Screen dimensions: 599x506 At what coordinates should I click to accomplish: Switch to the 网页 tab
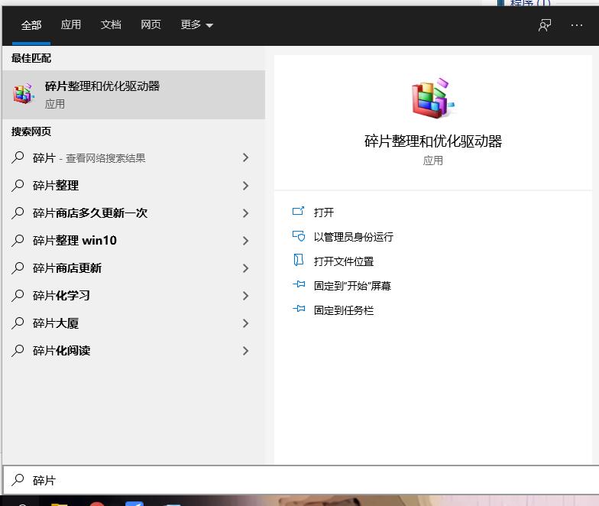pyautogui.click(x=151, y=25)
